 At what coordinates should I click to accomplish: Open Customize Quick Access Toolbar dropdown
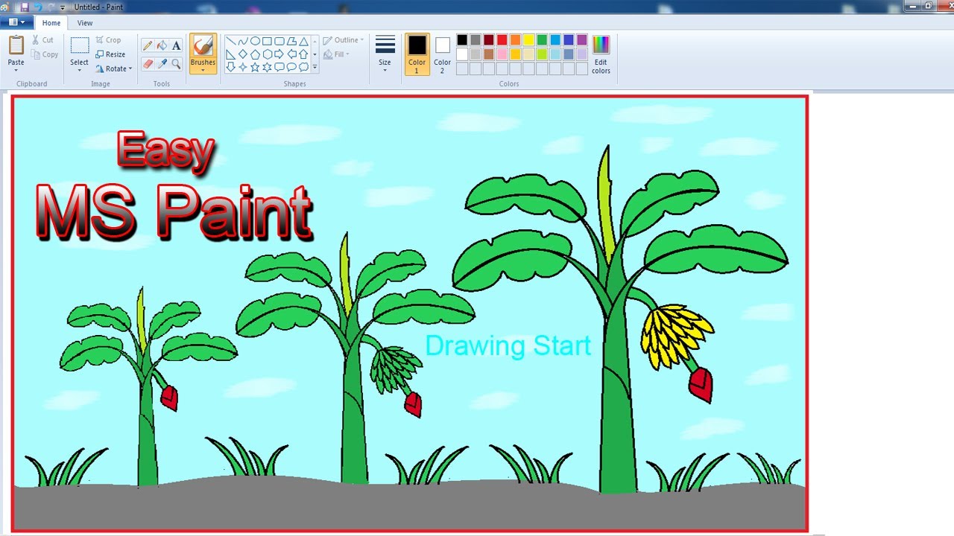[63, 7]
